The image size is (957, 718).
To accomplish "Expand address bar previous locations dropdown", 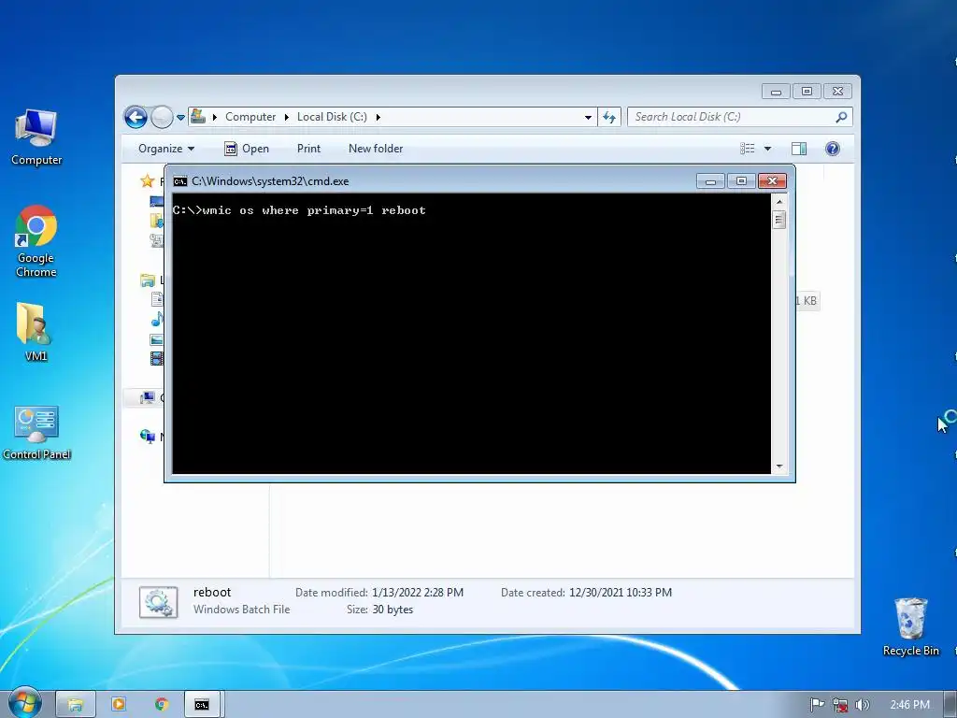I will (588, 117).
